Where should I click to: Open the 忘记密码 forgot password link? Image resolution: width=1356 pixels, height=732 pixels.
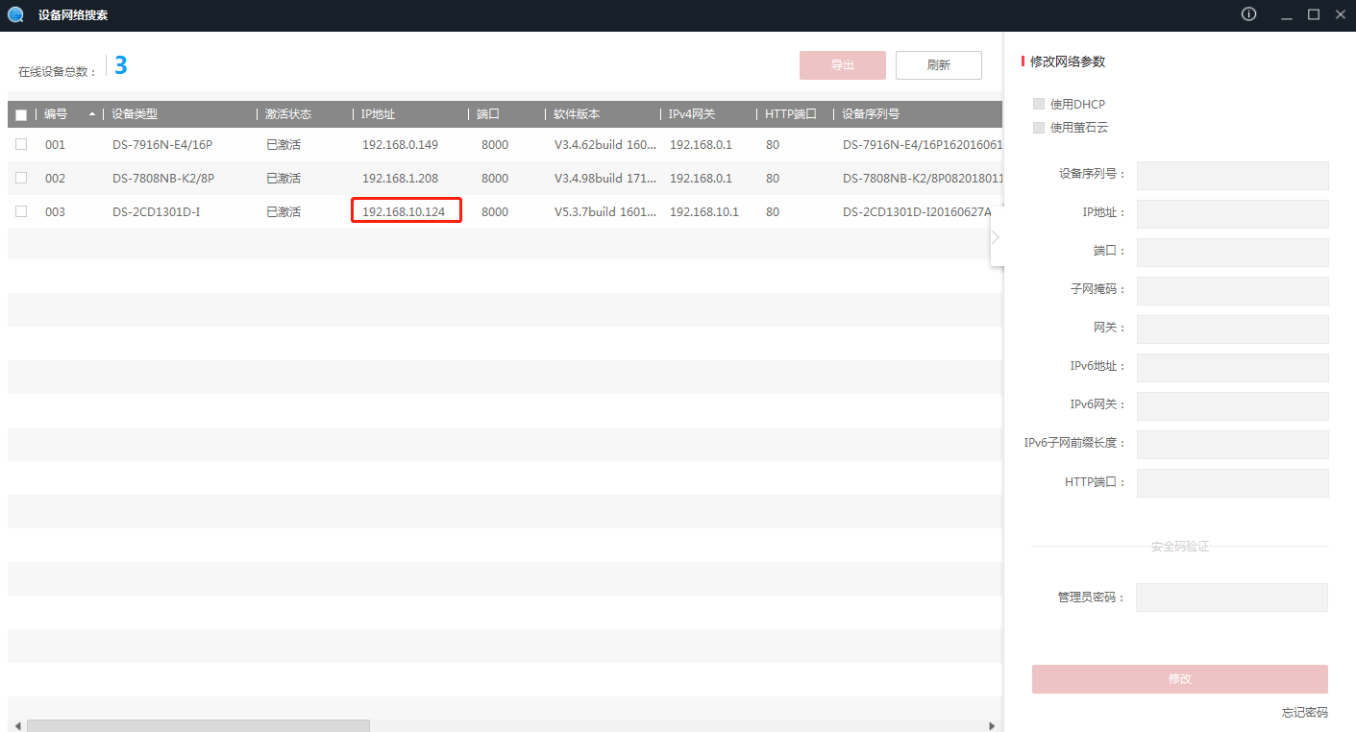[x=1304, y=713]
